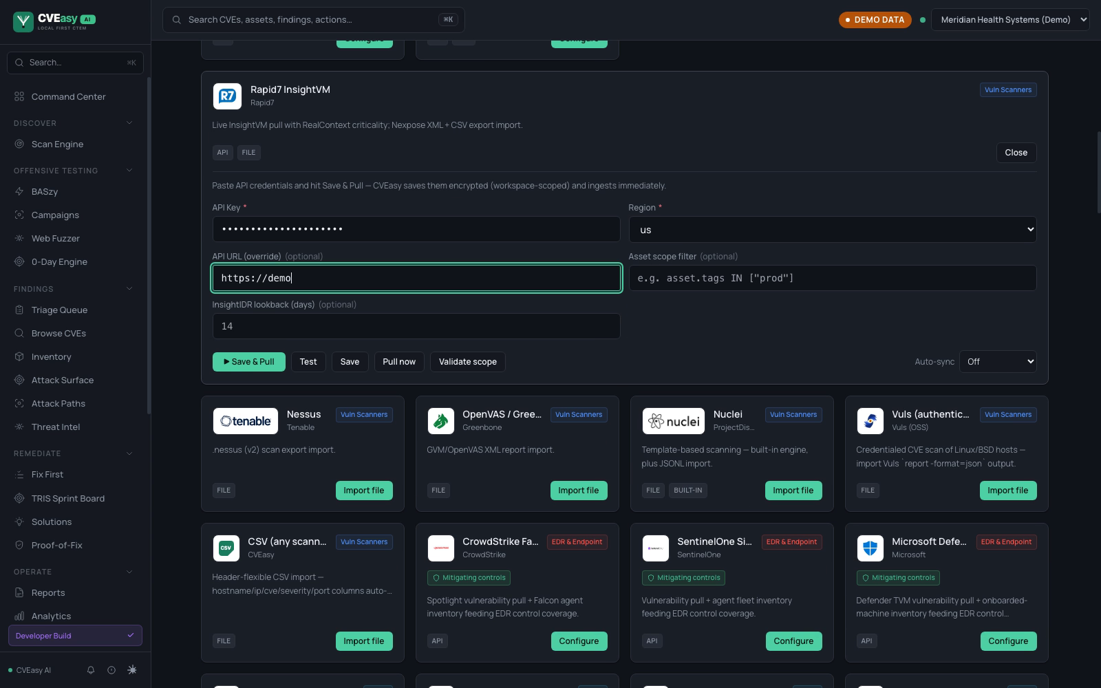1101x688 pixels.
Task: Import file for CSV scanner
Action: (x=364, y=641)
